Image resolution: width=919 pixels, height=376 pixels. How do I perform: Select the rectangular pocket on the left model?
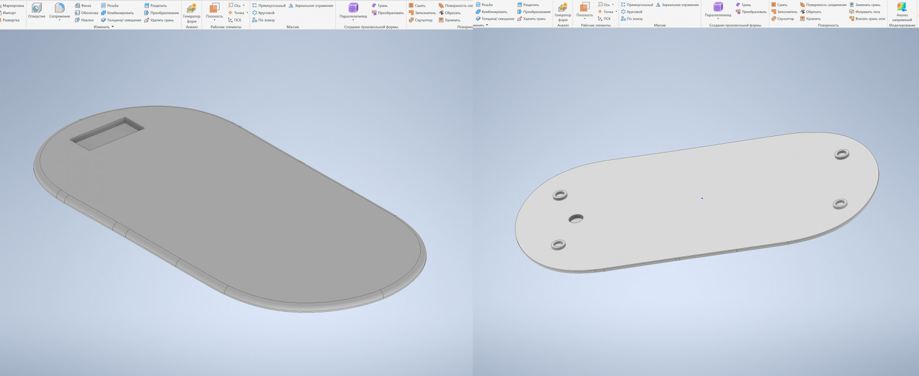coord(107,134)
